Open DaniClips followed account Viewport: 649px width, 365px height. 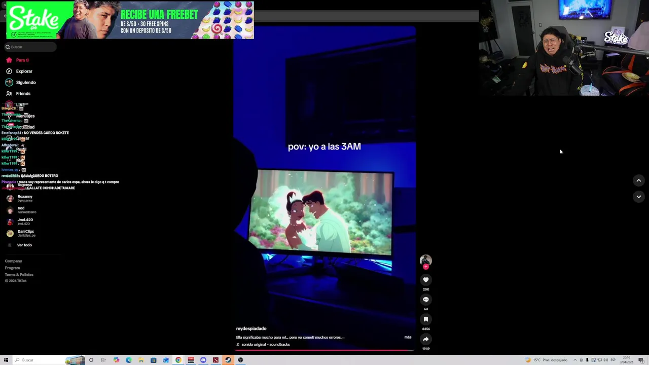21,233
